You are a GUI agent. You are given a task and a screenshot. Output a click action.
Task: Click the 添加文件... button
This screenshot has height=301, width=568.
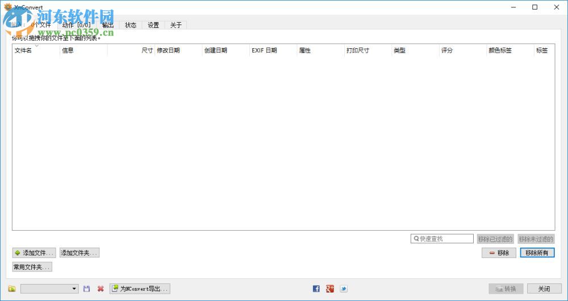[x=34, y=253]
